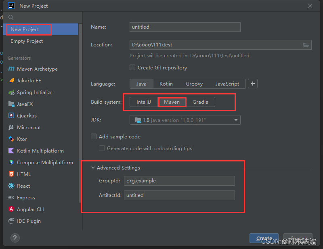Viewport: 323px width, 249px height.
Task: Click the sidebar search field
Action: (43, 17)
